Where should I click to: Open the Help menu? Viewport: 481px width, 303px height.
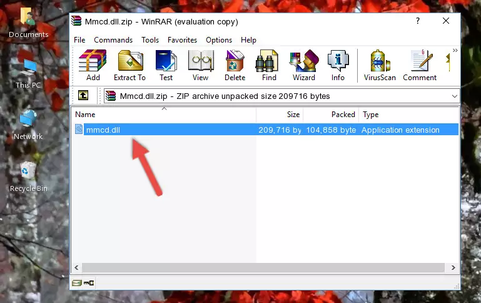pos(248,40)
